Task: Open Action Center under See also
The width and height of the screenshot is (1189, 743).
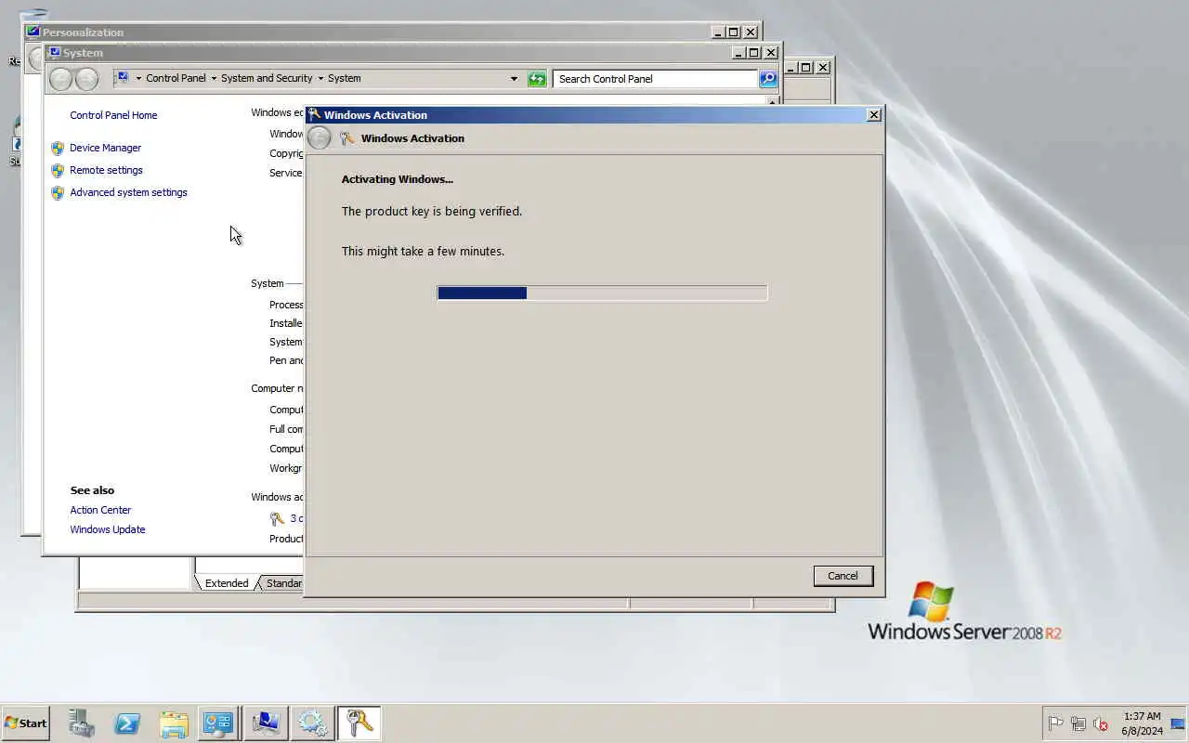Action: point(100,510)
